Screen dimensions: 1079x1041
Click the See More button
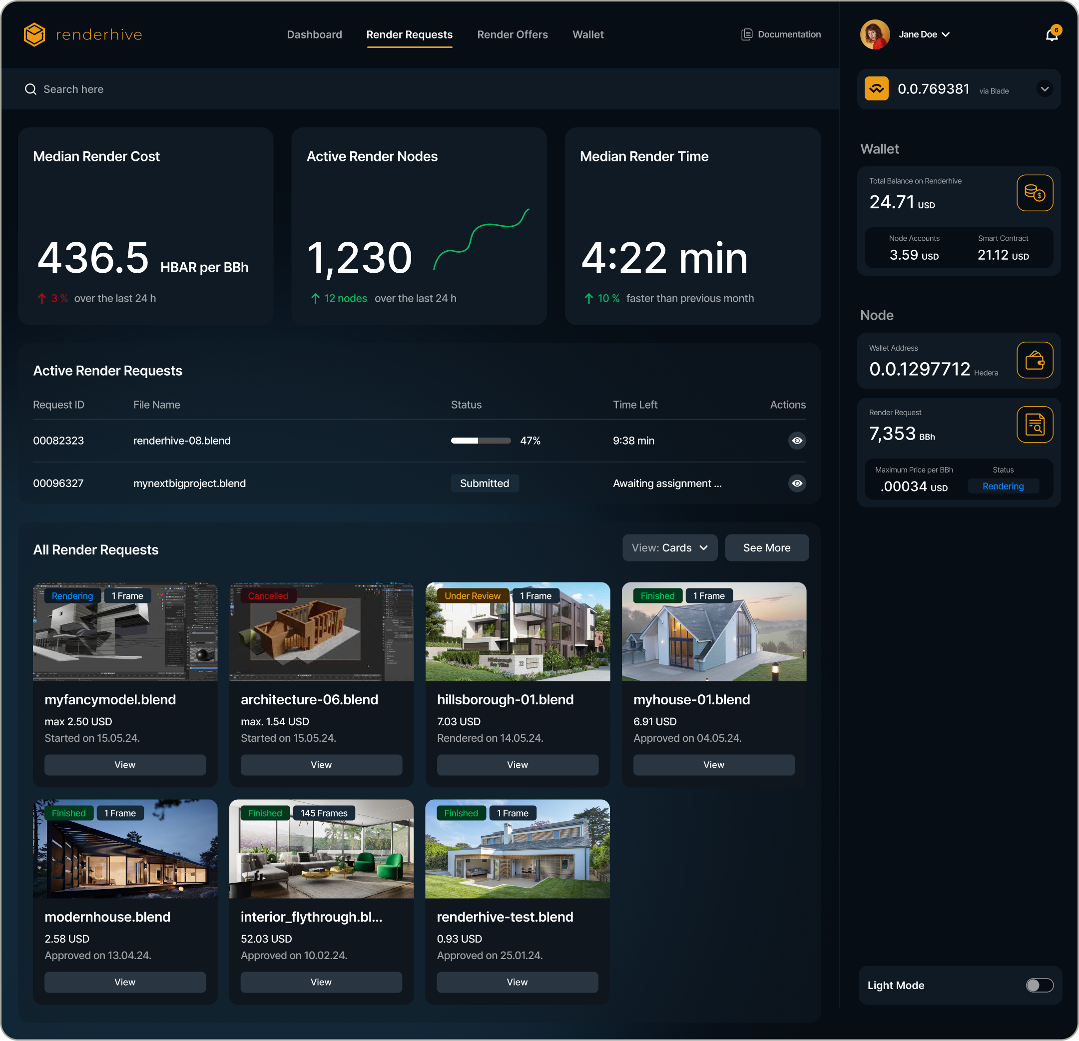pos(767,548)
